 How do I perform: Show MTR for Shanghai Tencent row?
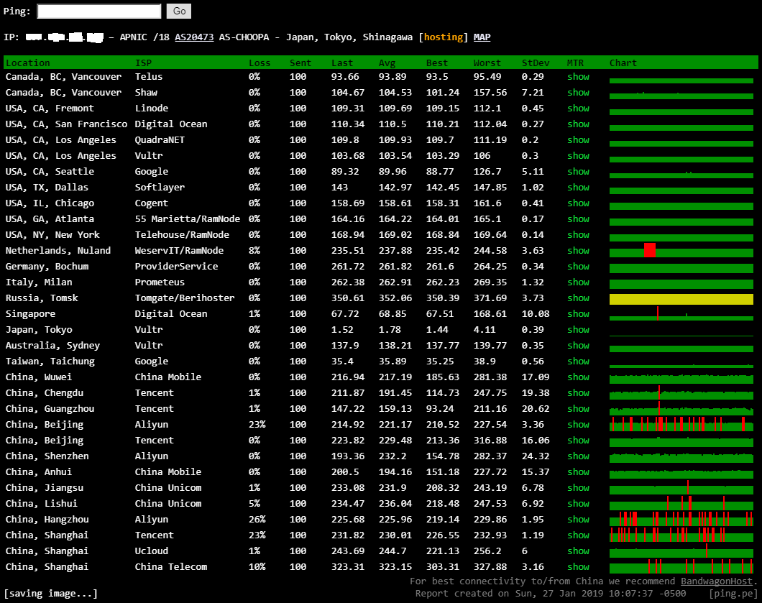coord(578,535)
